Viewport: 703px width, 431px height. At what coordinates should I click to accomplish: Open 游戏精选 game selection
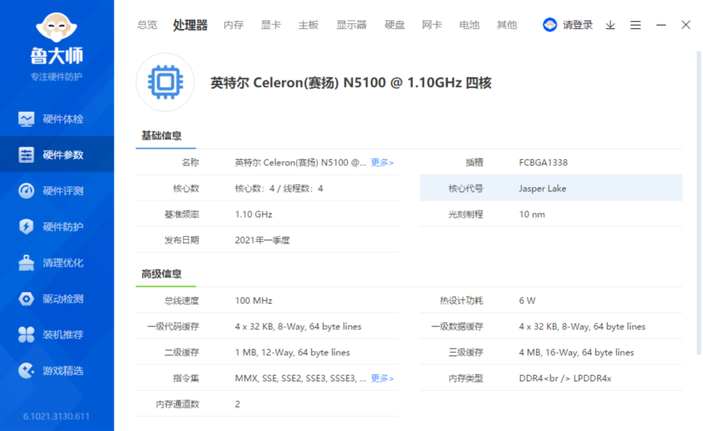coord(55,371)
